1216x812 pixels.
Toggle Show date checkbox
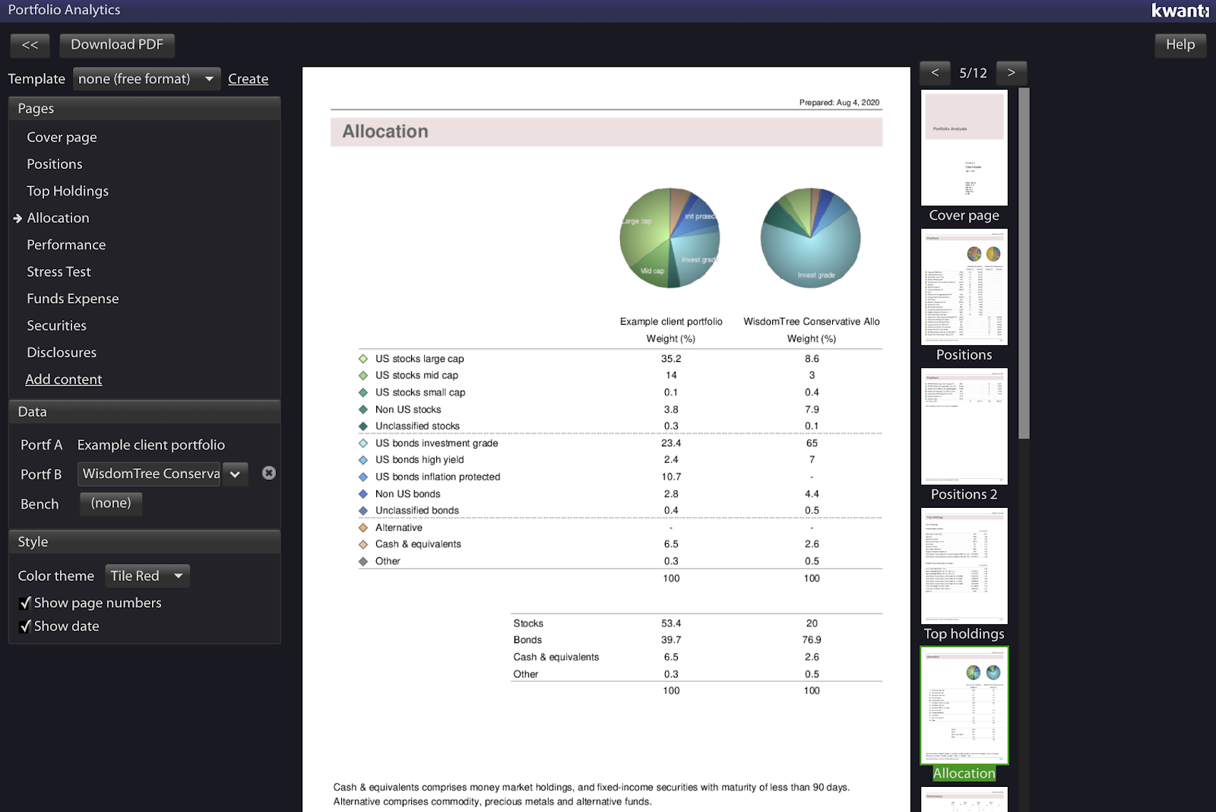click(25, 626)
